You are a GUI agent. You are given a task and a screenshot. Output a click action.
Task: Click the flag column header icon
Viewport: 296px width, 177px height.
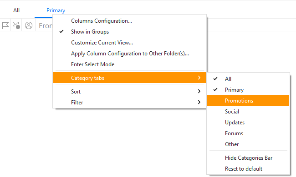(x=5, y=25)
